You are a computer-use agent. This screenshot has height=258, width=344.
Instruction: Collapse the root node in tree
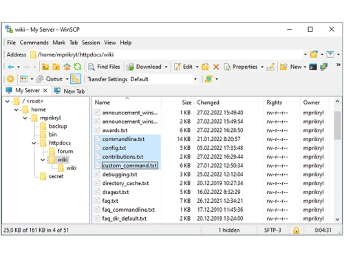tap(8, 101)
